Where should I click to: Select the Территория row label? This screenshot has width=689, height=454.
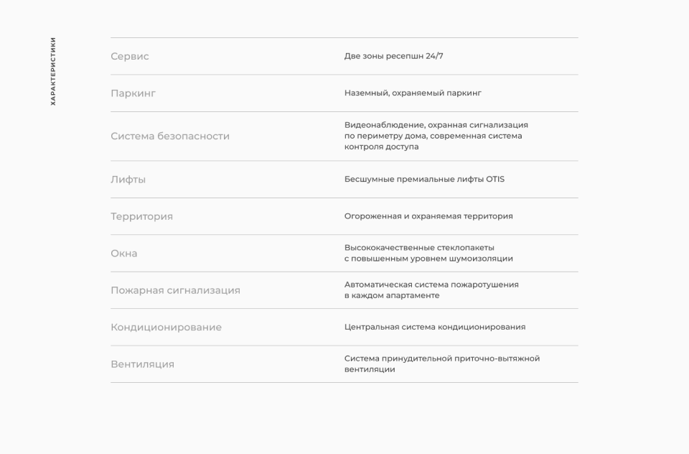pyautogui.click(x=141, y=216)
